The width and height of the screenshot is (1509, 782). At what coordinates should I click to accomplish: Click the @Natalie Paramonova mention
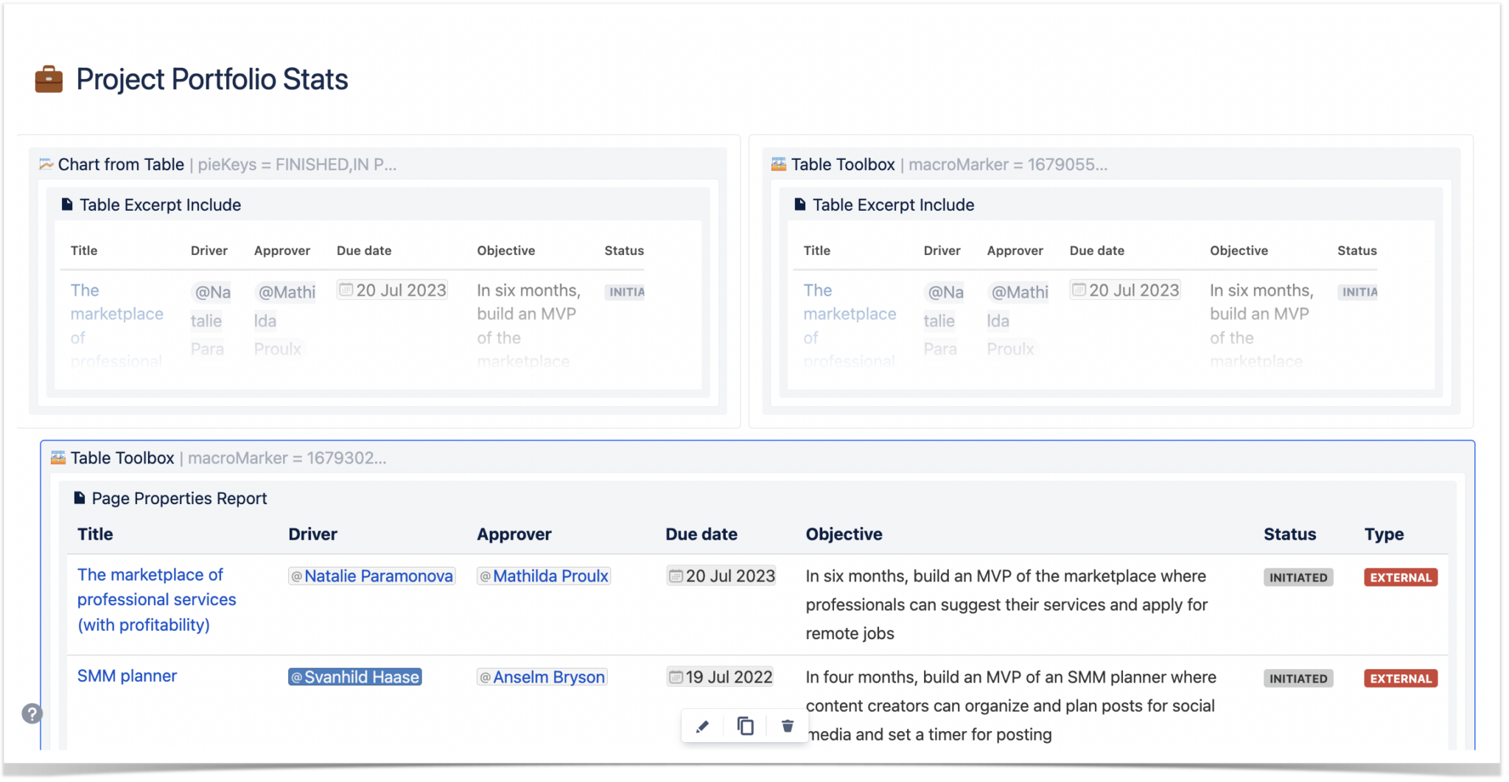click(371, 576)
